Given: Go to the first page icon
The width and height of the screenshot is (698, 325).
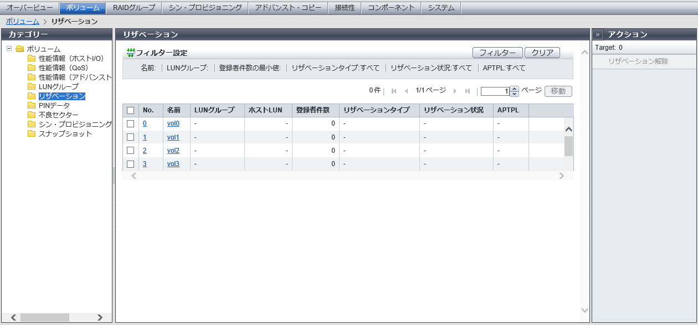Looking at the screenshot, I should (x=394, y=91).
